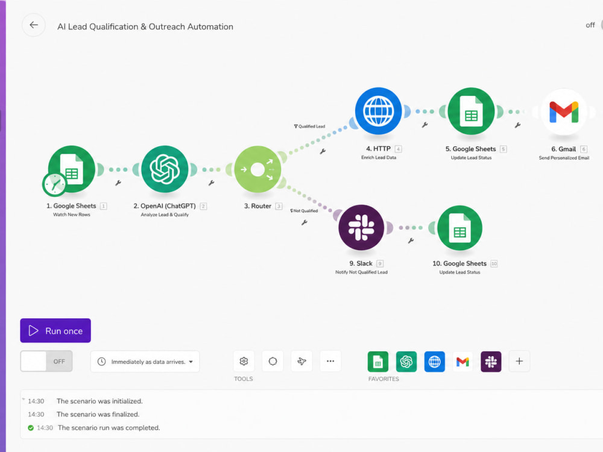The width and height of the screenshot is (603, 452).
Task: Open the Google Sheets Watch New Rows module
Action: pyautogui.click(x=72, y=169)
